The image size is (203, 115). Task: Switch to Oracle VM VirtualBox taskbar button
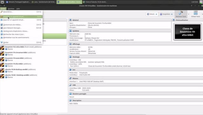69,2
